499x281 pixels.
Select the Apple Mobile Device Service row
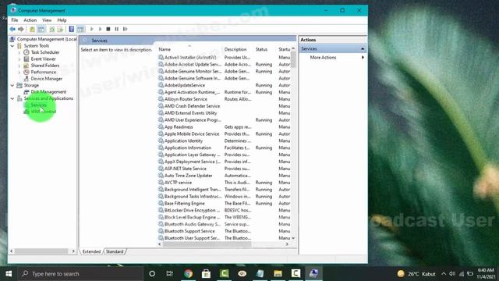click(x=224, y=133)
